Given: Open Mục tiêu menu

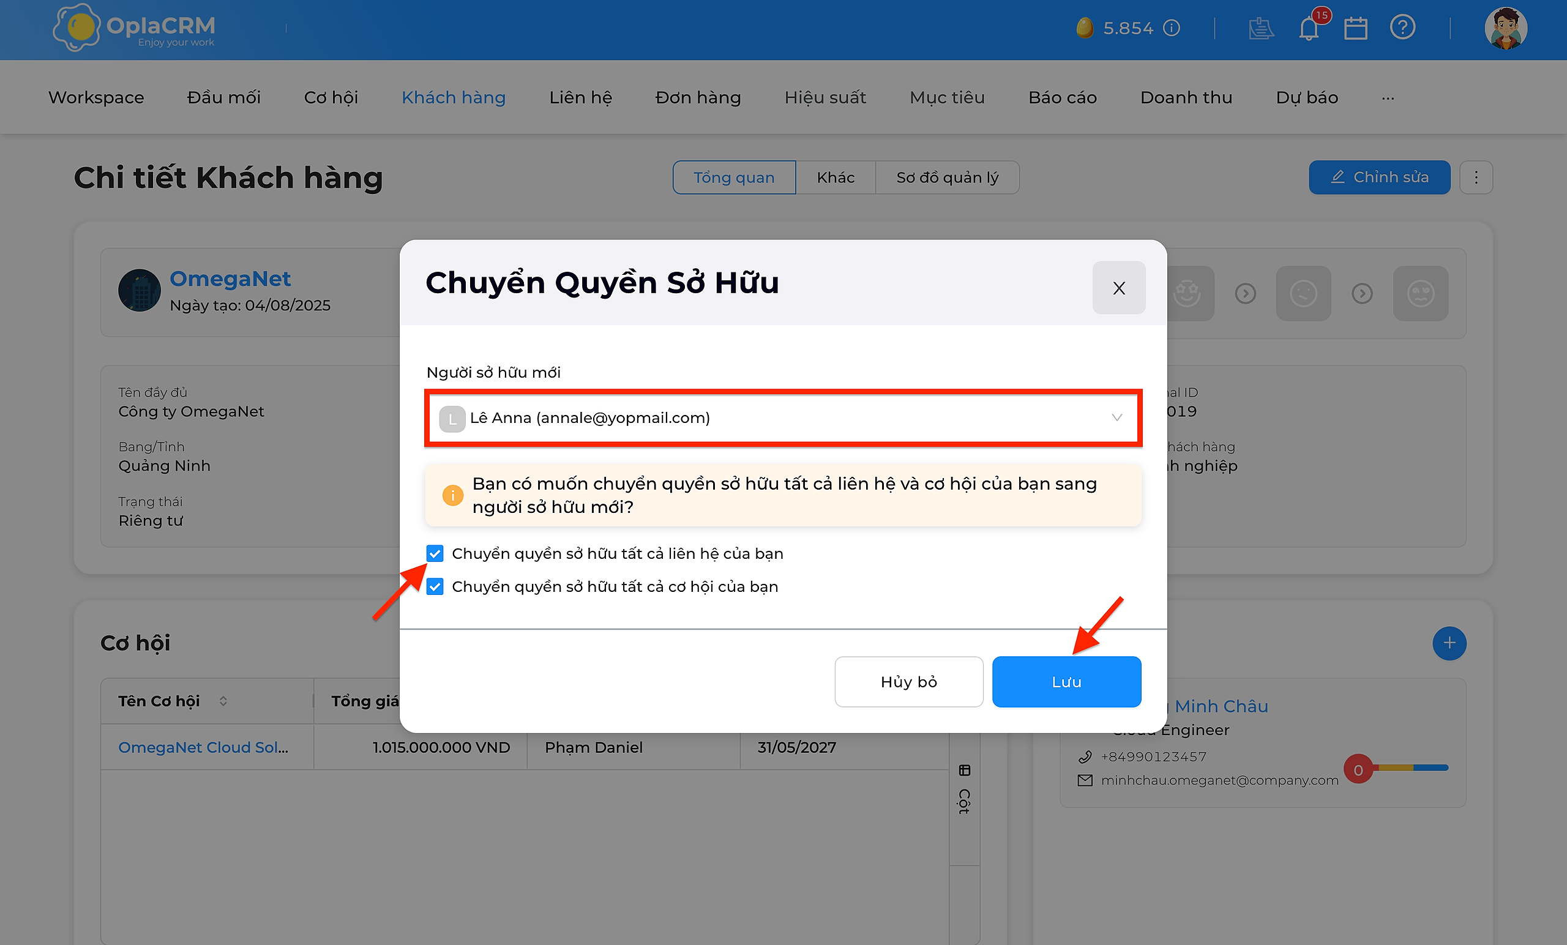Looking at the screenshot, I should 948,97.
